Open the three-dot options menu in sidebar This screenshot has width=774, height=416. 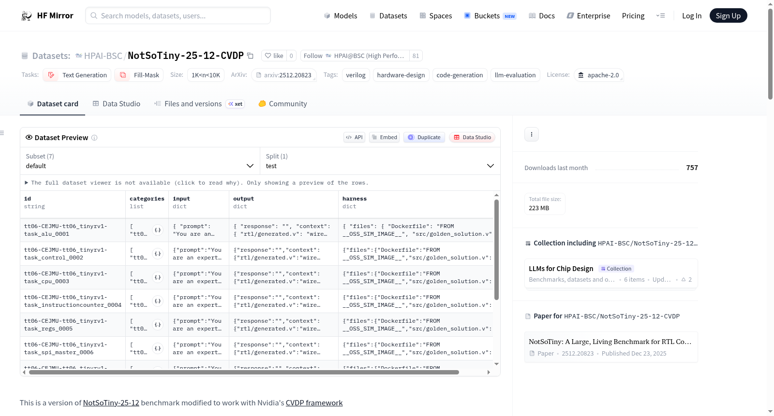point(532,134)
